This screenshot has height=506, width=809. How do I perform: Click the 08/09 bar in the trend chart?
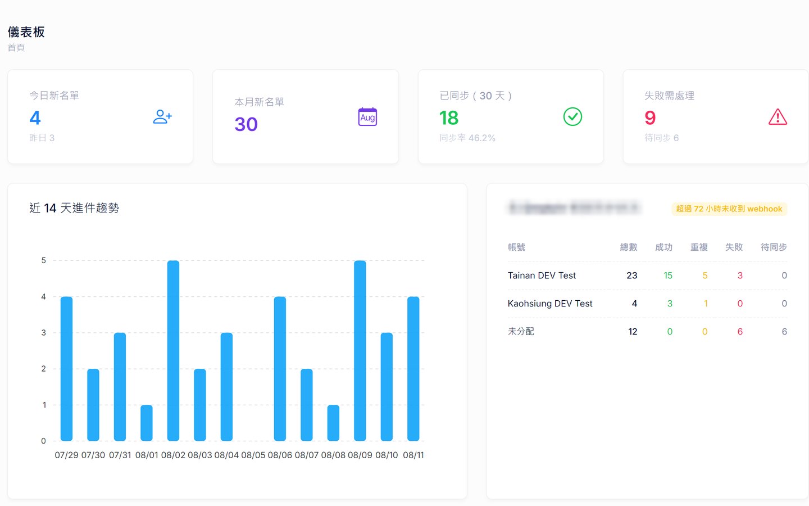(x=360, y=351)
